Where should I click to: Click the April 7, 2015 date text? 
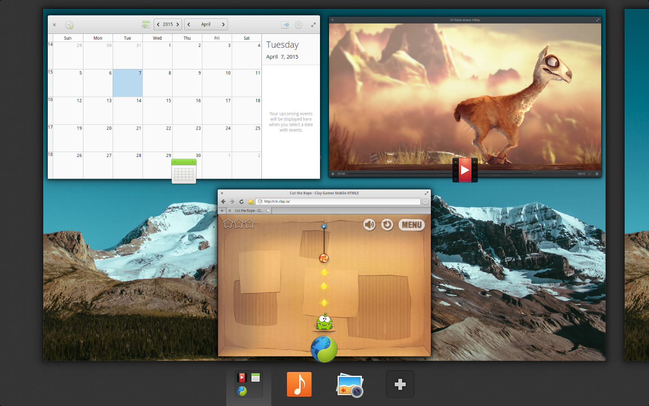click(282, 57)
